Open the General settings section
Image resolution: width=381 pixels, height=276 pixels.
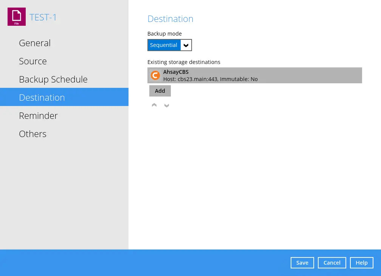pos(35,43)
